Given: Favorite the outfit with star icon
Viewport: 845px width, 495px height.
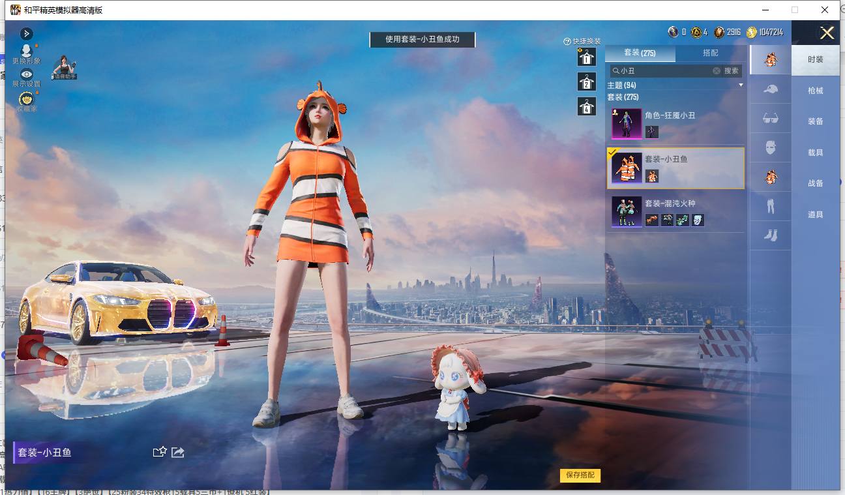Looking at the screenshot, I should [160, 452].
